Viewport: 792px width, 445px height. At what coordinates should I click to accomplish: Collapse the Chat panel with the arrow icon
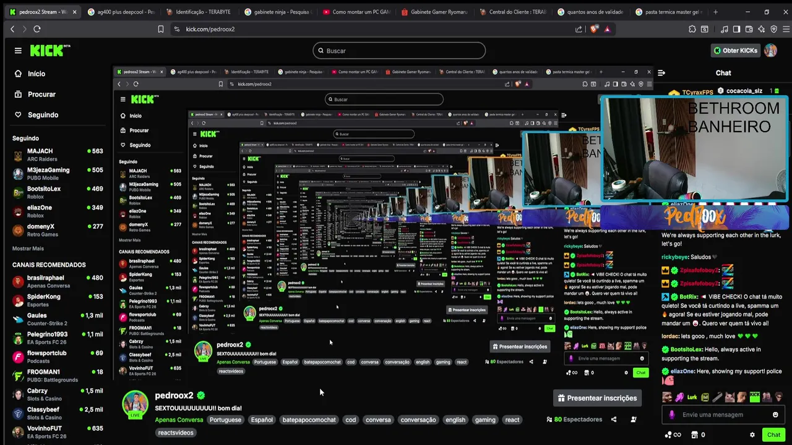661,73
